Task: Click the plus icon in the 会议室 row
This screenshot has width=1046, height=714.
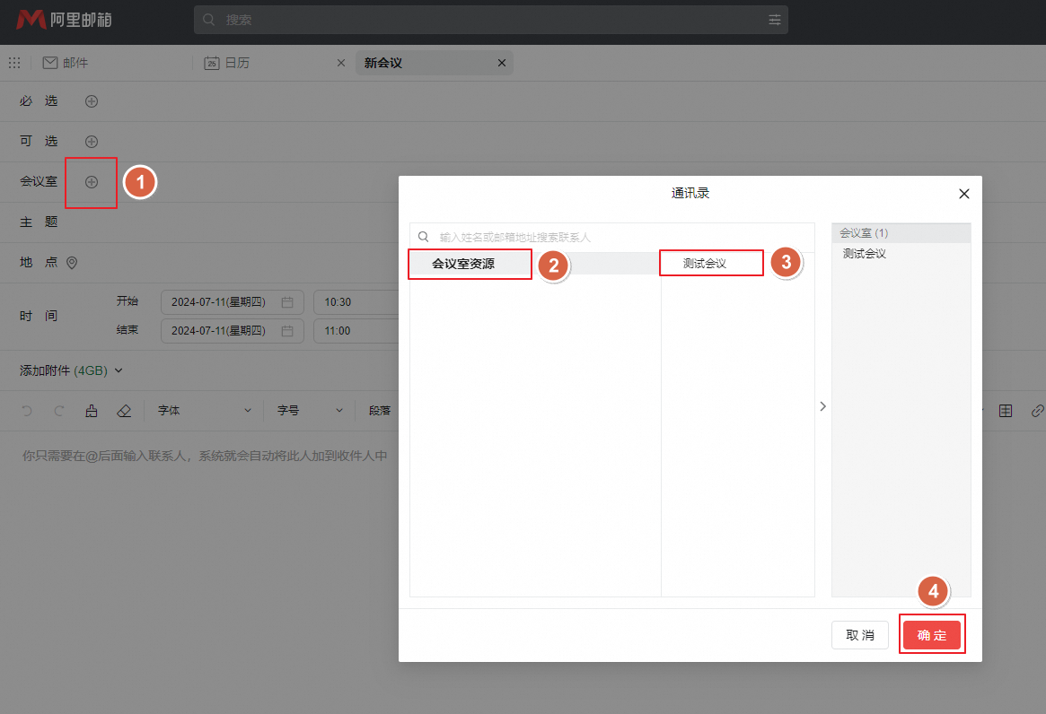Action: click(x=91, y=181)
